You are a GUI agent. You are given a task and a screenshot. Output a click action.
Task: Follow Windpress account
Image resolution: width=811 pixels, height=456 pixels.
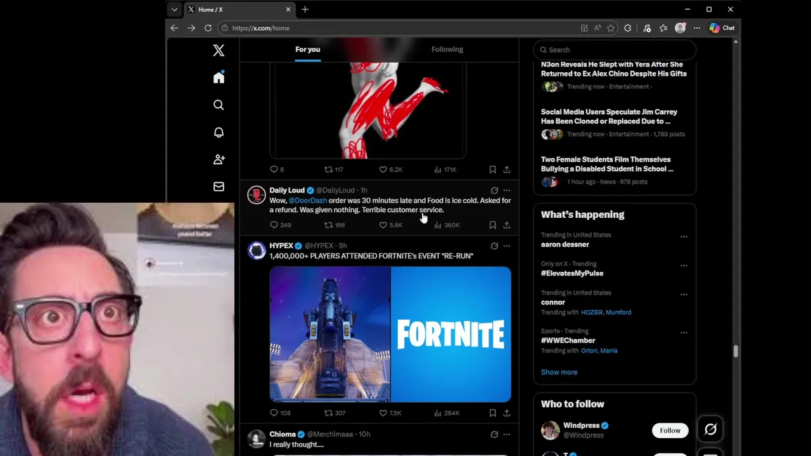(670, 430)
